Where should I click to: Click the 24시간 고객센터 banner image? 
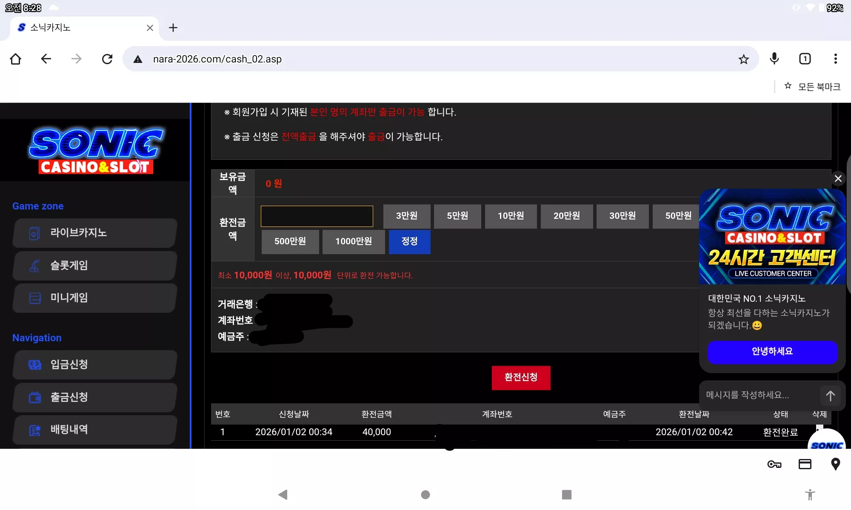click(x=772, y=237)
